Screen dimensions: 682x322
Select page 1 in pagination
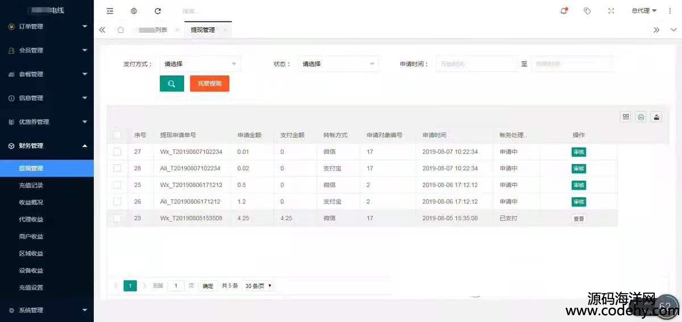pyautogui.click(x=130, y=286)
